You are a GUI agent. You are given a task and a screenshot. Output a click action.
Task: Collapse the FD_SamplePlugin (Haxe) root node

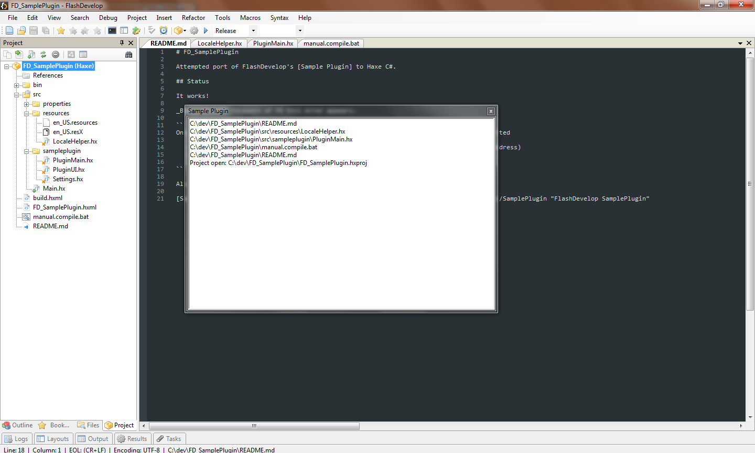pyautogui.click(x=6, y=66)
